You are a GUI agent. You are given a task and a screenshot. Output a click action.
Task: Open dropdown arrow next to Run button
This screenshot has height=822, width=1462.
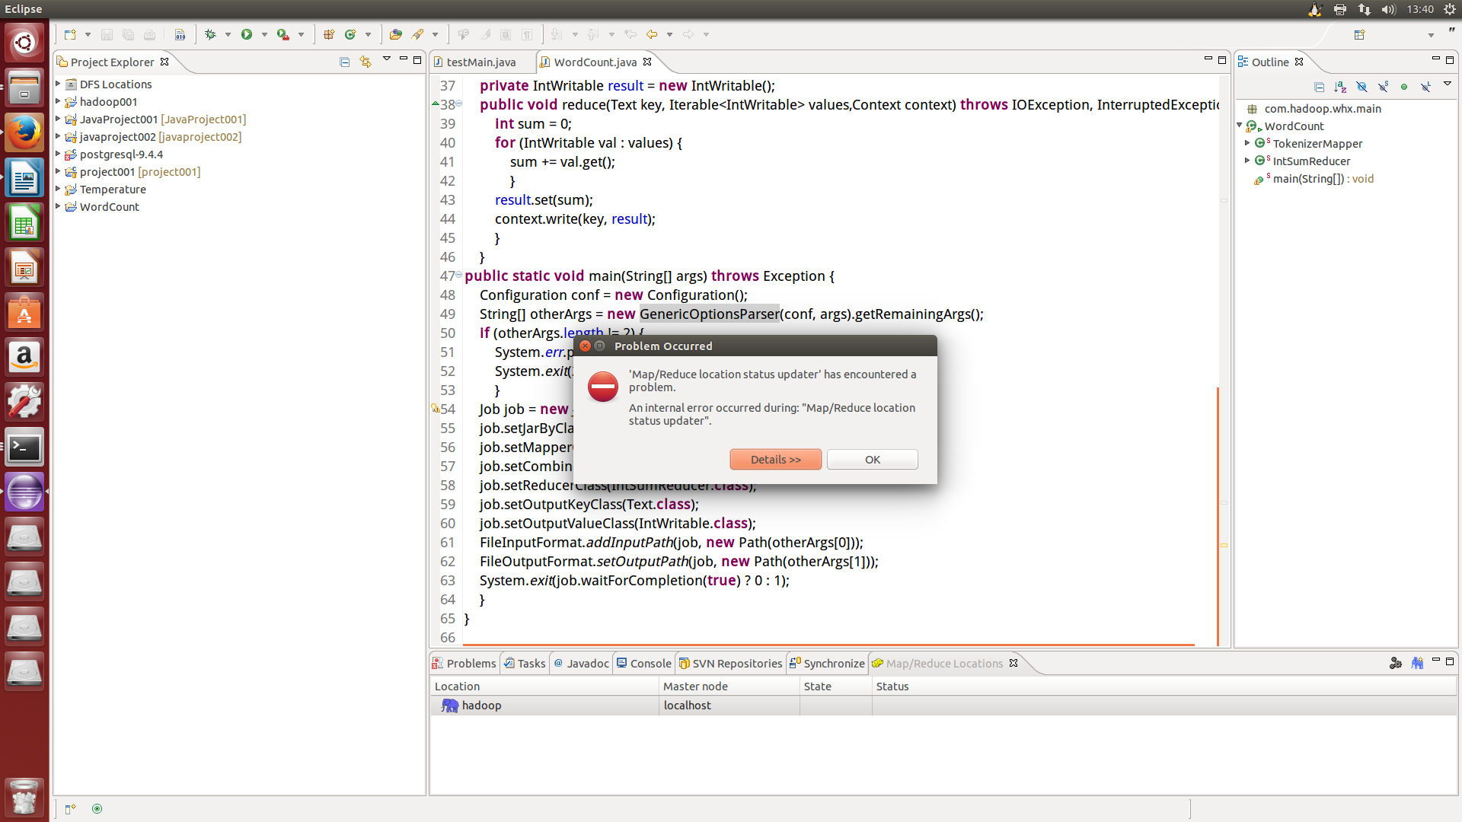click(264, 34)
